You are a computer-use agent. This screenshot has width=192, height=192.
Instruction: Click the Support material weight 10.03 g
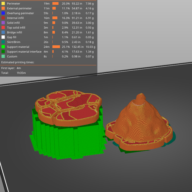pyautogui.click(x=90, y=47)
